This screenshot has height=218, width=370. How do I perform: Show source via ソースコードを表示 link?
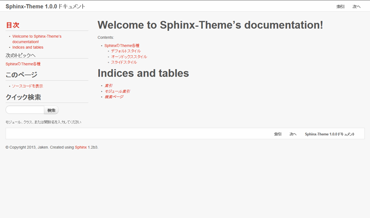(27, 86)
